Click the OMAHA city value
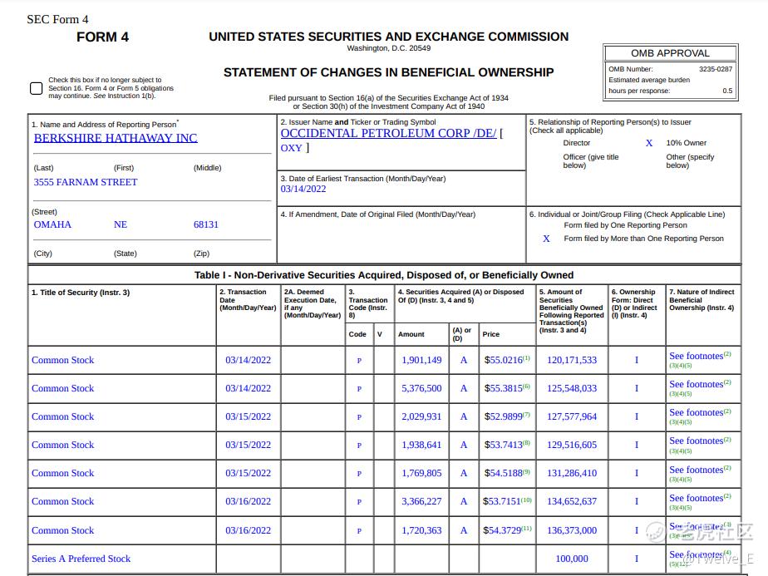Image resolution: width=768 pixels, height=576 pixels. coord(52,224)
